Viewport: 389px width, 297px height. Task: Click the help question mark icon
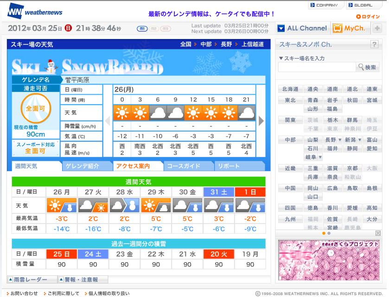pyautogui.click(x=374, y=44)
